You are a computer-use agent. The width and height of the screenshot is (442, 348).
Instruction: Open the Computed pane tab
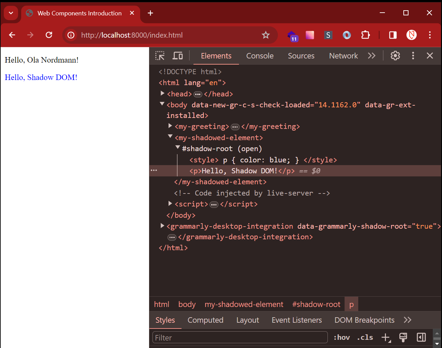point(205,320)
